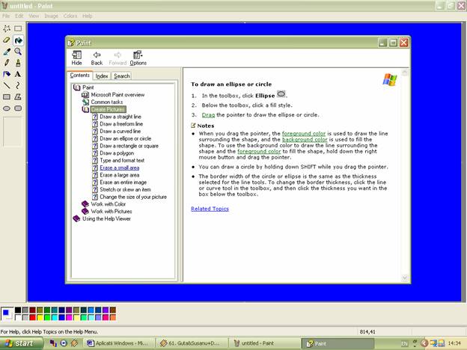Viewport: 467px width, 350px height.
Task: Open the Image menu in Paint
Action: (51, 16)
